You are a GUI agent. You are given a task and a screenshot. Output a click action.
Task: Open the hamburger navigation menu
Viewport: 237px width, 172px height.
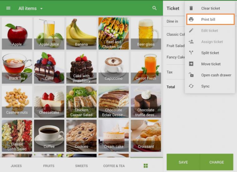pyautogui.click(x=8, y=8)
